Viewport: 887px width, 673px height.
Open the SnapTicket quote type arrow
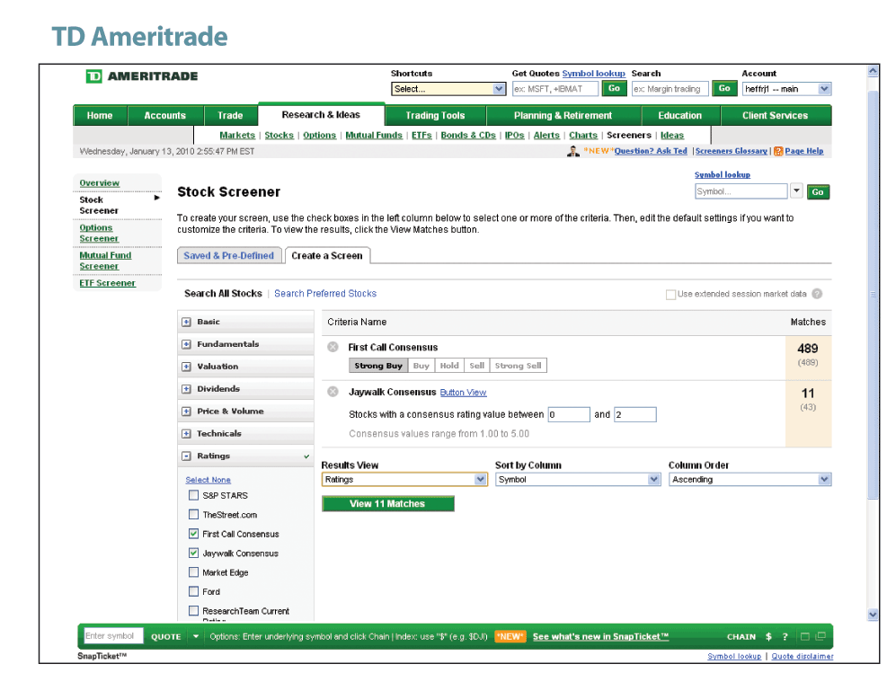196,636
